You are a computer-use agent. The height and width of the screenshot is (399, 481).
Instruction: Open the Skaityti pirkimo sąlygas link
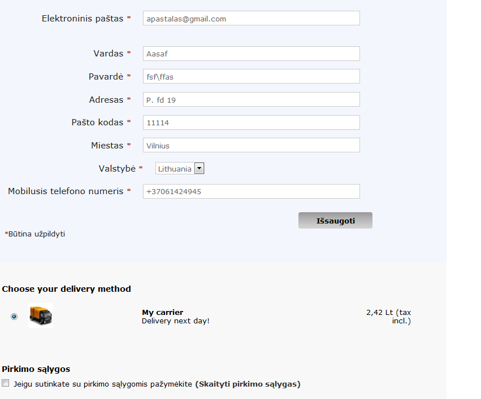[248, 384]
